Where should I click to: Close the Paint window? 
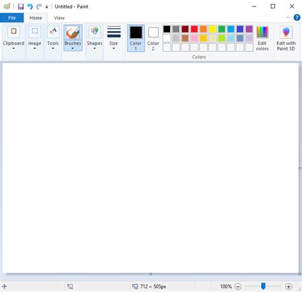click(x=292, y=6)
